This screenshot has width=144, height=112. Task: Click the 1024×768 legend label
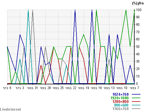coord(120,94)
